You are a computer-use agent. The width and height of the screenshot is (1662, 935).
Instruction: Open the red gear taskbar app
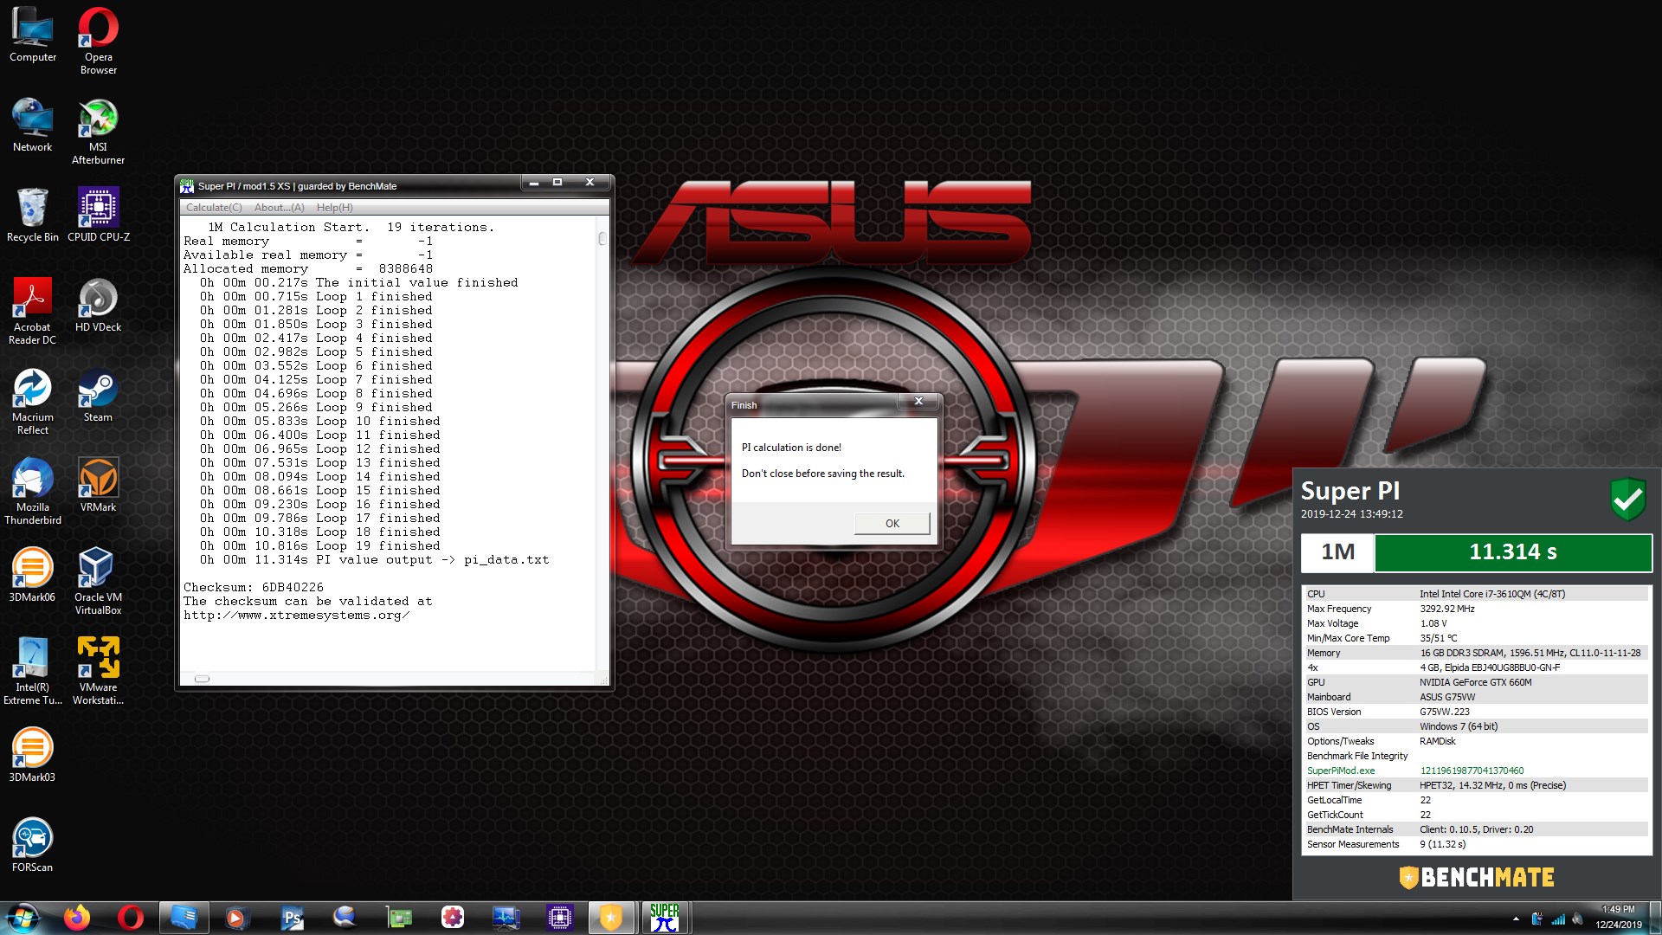[453, 918]
